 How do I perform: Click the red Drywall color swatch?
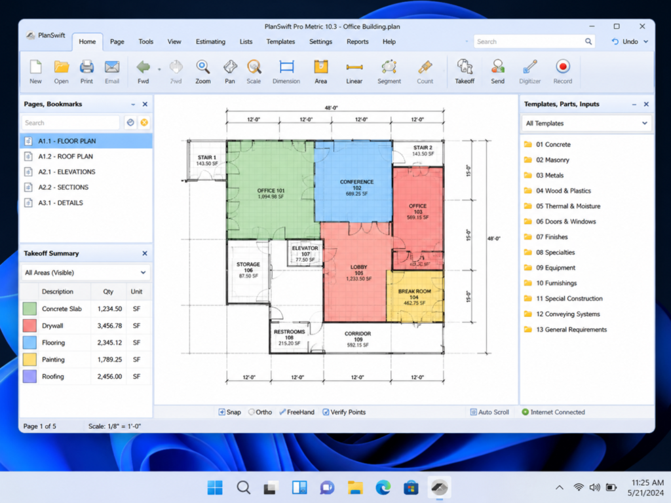(x=29, y=326)
